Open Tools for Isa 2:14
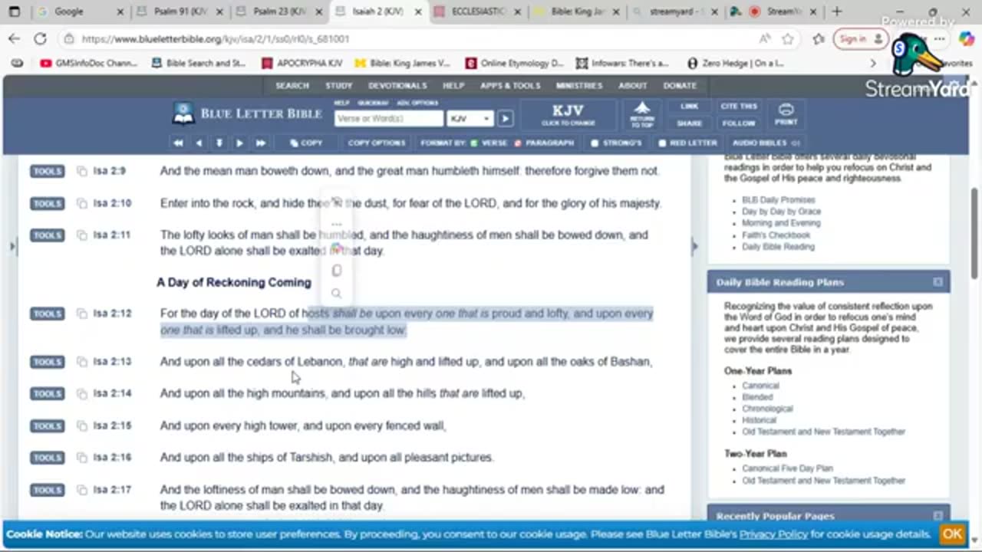 (47, 394)
